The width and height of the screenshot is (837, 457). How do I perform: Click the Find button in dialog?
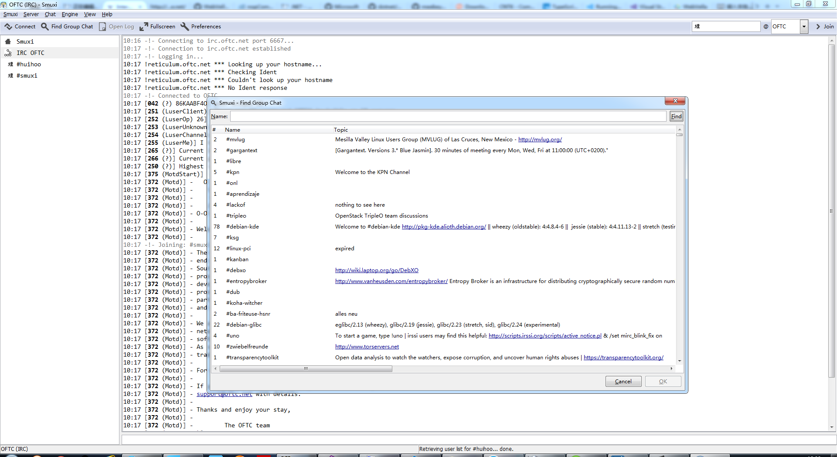pyautogui.click(x=676, y=116)
